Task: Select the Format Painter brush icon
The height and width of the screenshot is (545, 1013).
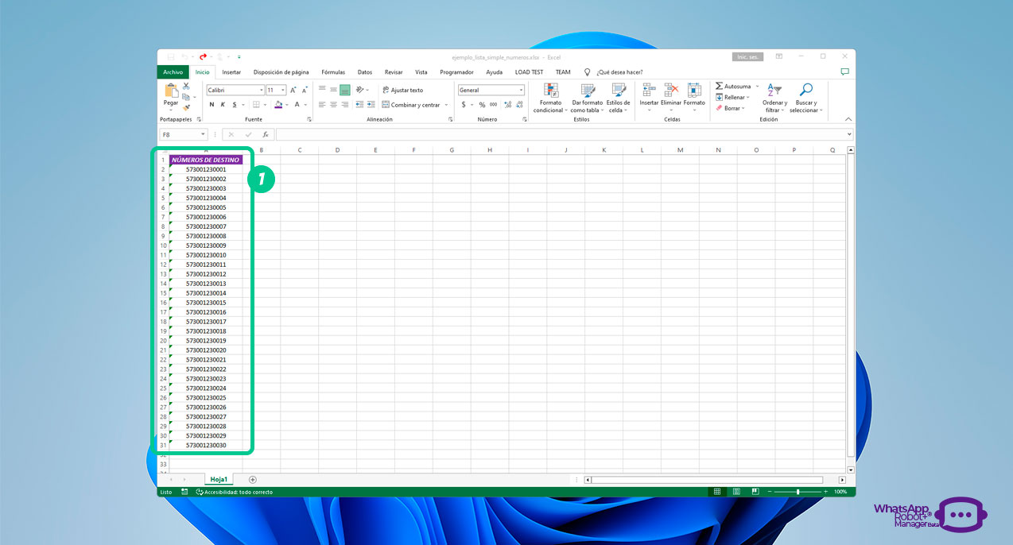Action: [x=186, y=107]
